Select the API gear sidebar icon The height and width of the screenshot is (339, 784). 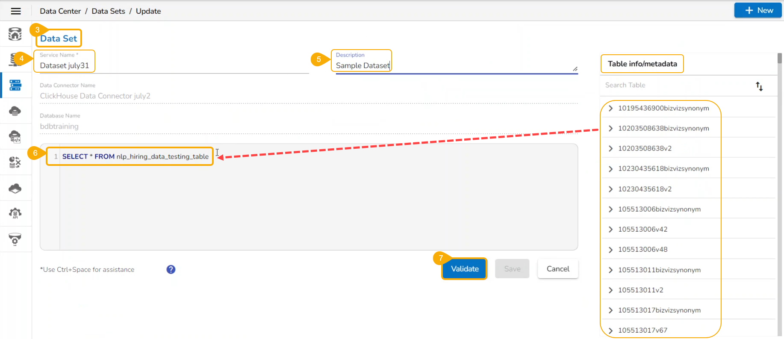pos(15,213)
